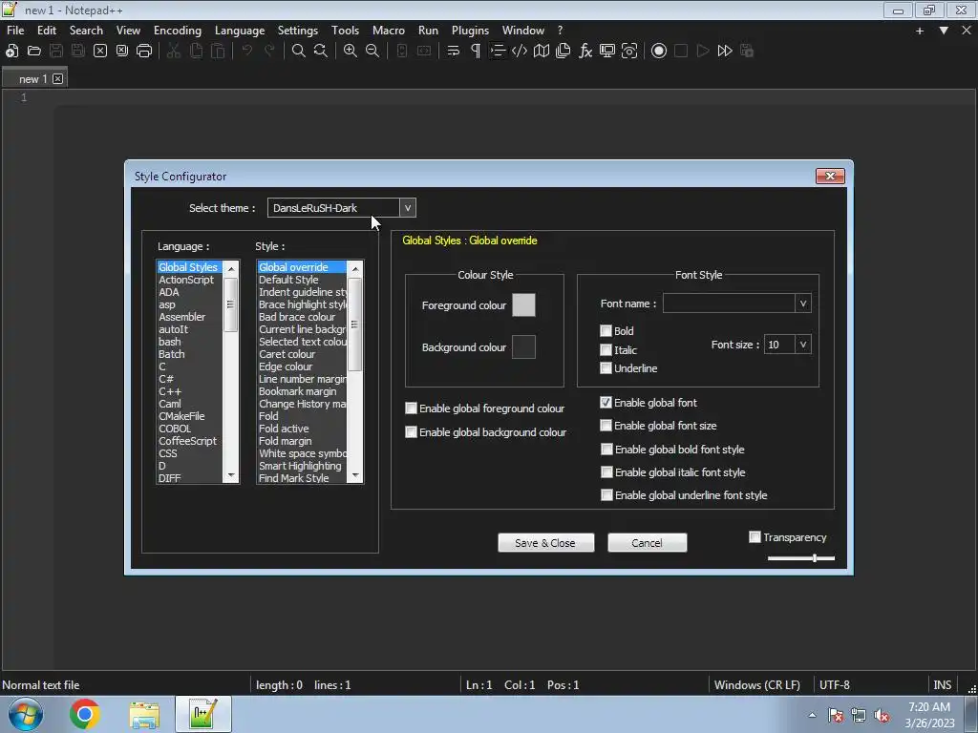Check the Italic checkbox

[x=606, y=349]
